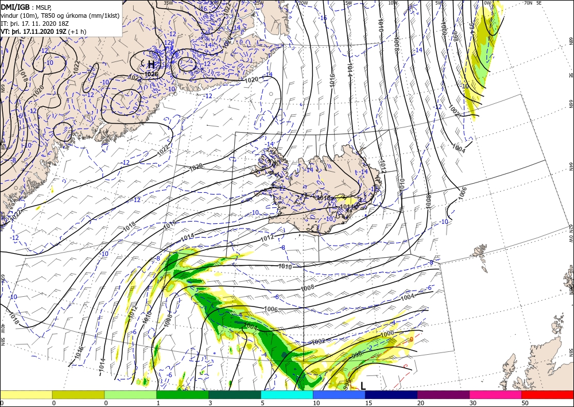The image size is (574, 407).
Task: Click the L low-pressure marker
Action: (363, 386)
